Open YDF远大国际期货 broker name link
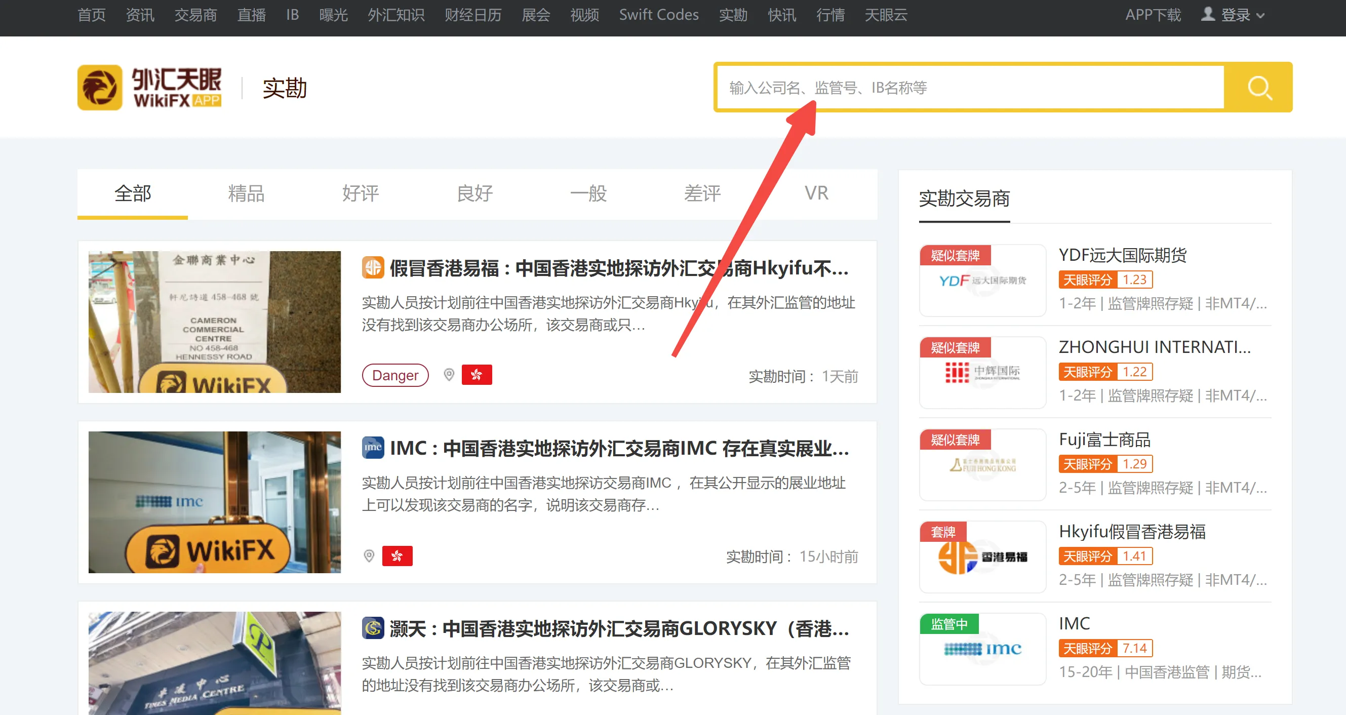 (1122, 255)
